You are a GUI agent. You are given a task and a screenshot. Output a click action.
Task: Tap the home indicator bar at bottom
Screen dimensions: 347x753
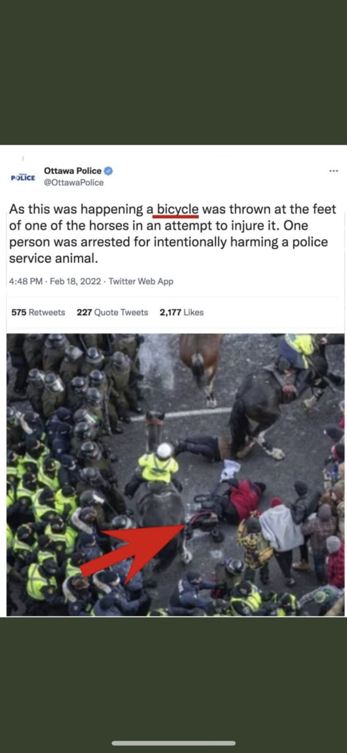[x=174, y=743]
